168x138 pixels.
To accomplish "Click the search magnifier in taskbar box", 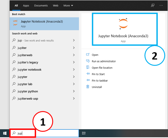I will point(14,133).
